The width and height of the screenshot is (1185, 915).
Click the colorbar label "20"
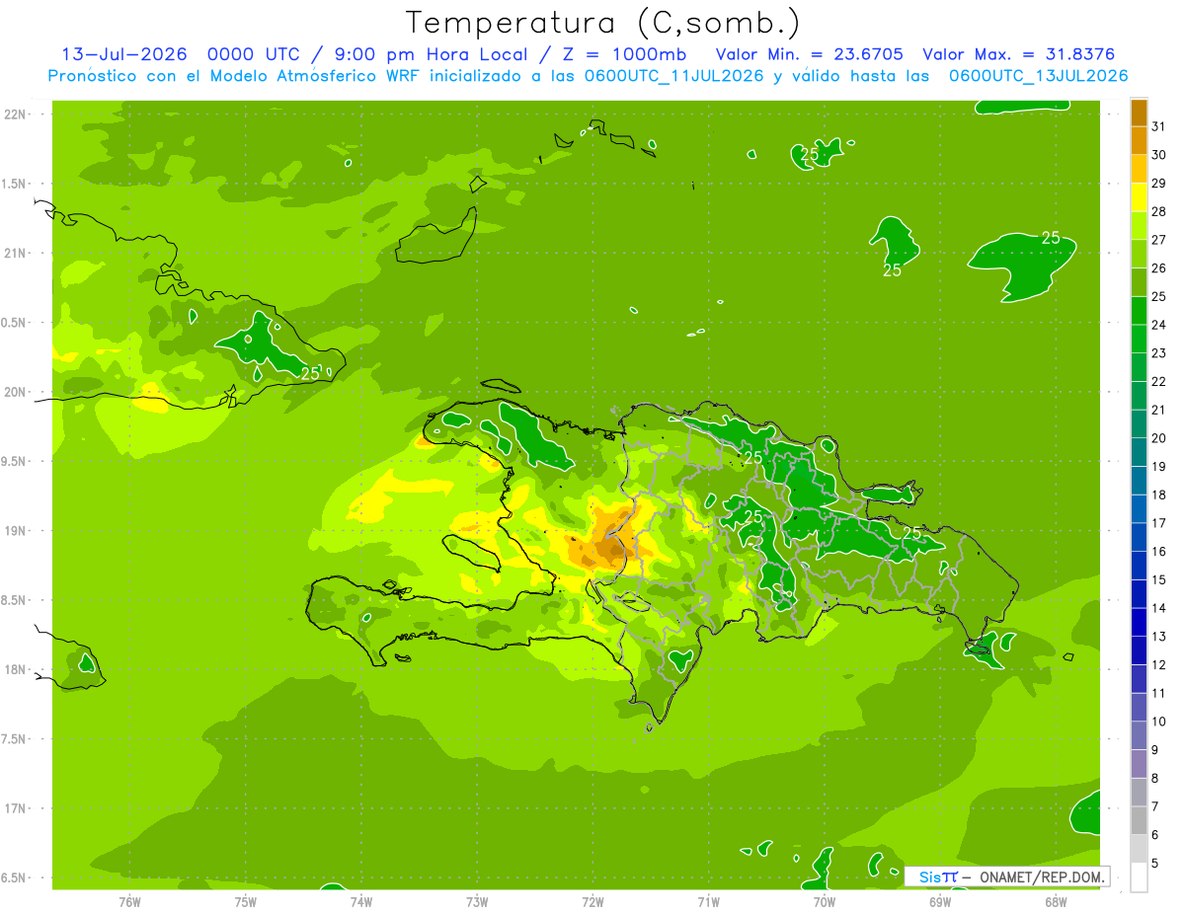(1158, 438)
